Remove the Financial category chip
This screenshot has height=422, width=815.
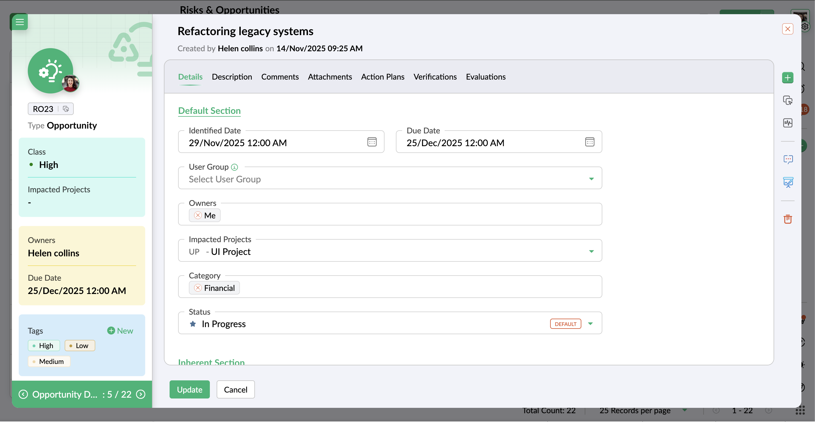198,288
